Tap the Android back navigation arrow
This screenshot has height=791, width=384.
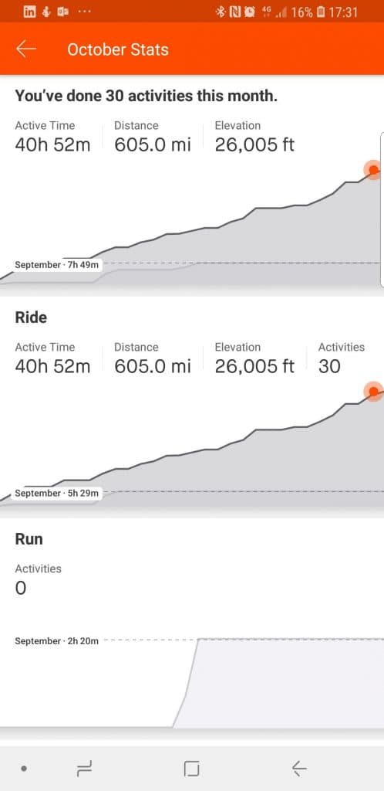coord(299,769)
